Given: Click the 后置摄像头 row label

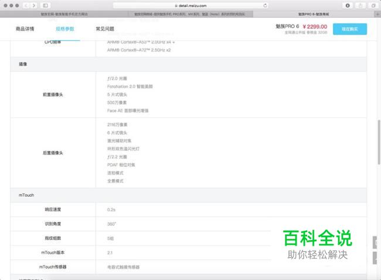Looking at the screenshot, I should click(x=53, y=153).
